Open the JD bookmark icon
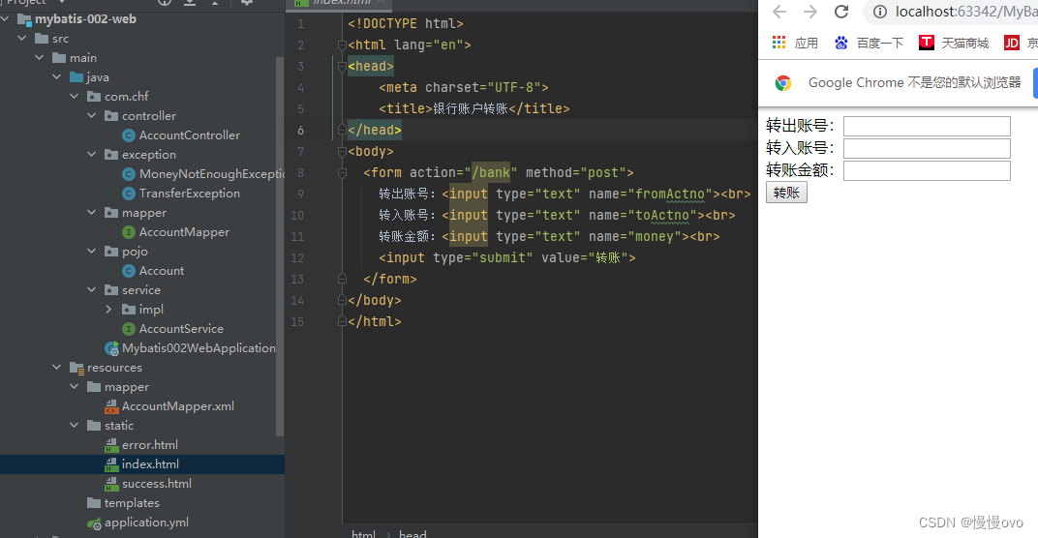 (x=1012, y=43)
